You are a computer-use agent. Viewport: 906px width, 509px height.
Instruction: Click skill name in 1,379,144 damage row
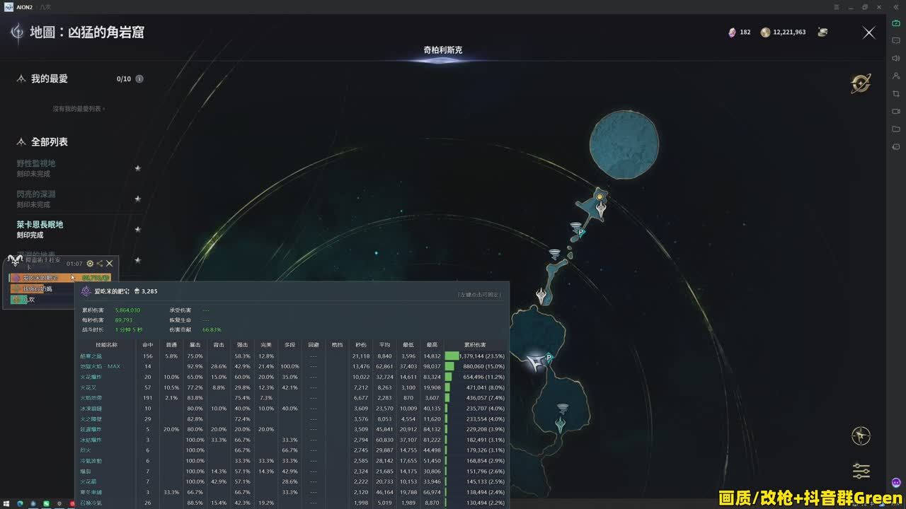91,356
